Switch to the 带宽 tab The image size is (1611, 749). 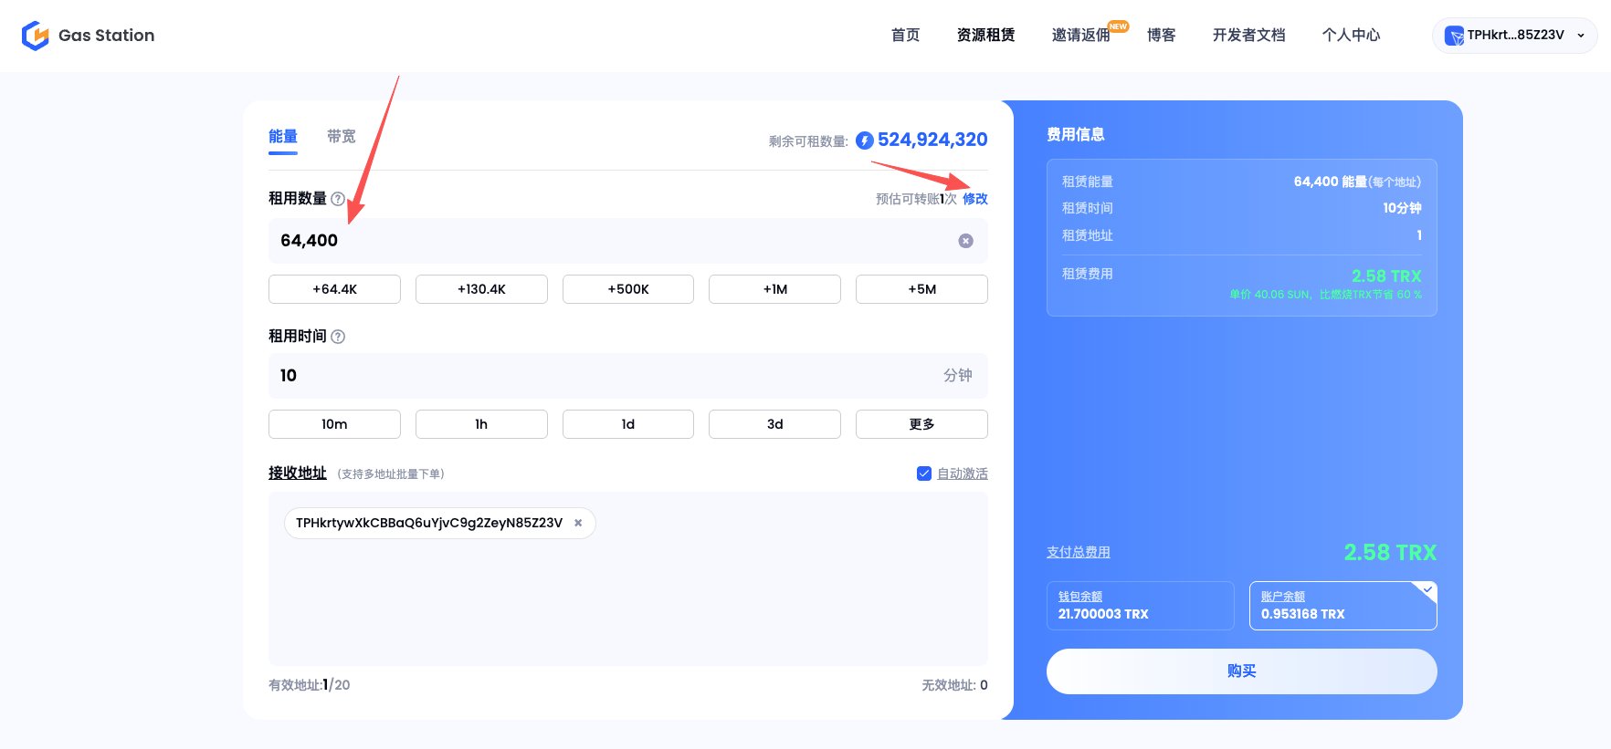[342, 137]
